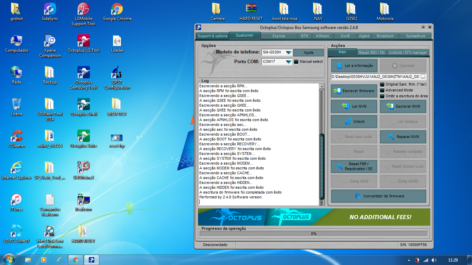
Task: Click the Unlock button
Action: (x=354, y=121)
